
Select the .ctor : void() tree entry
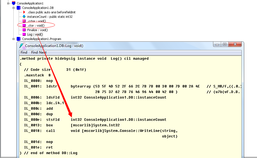(x=36, y=26)
